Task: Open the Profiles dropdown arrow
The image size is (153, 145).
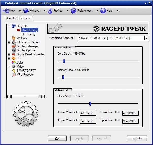Action: (68, 11)
